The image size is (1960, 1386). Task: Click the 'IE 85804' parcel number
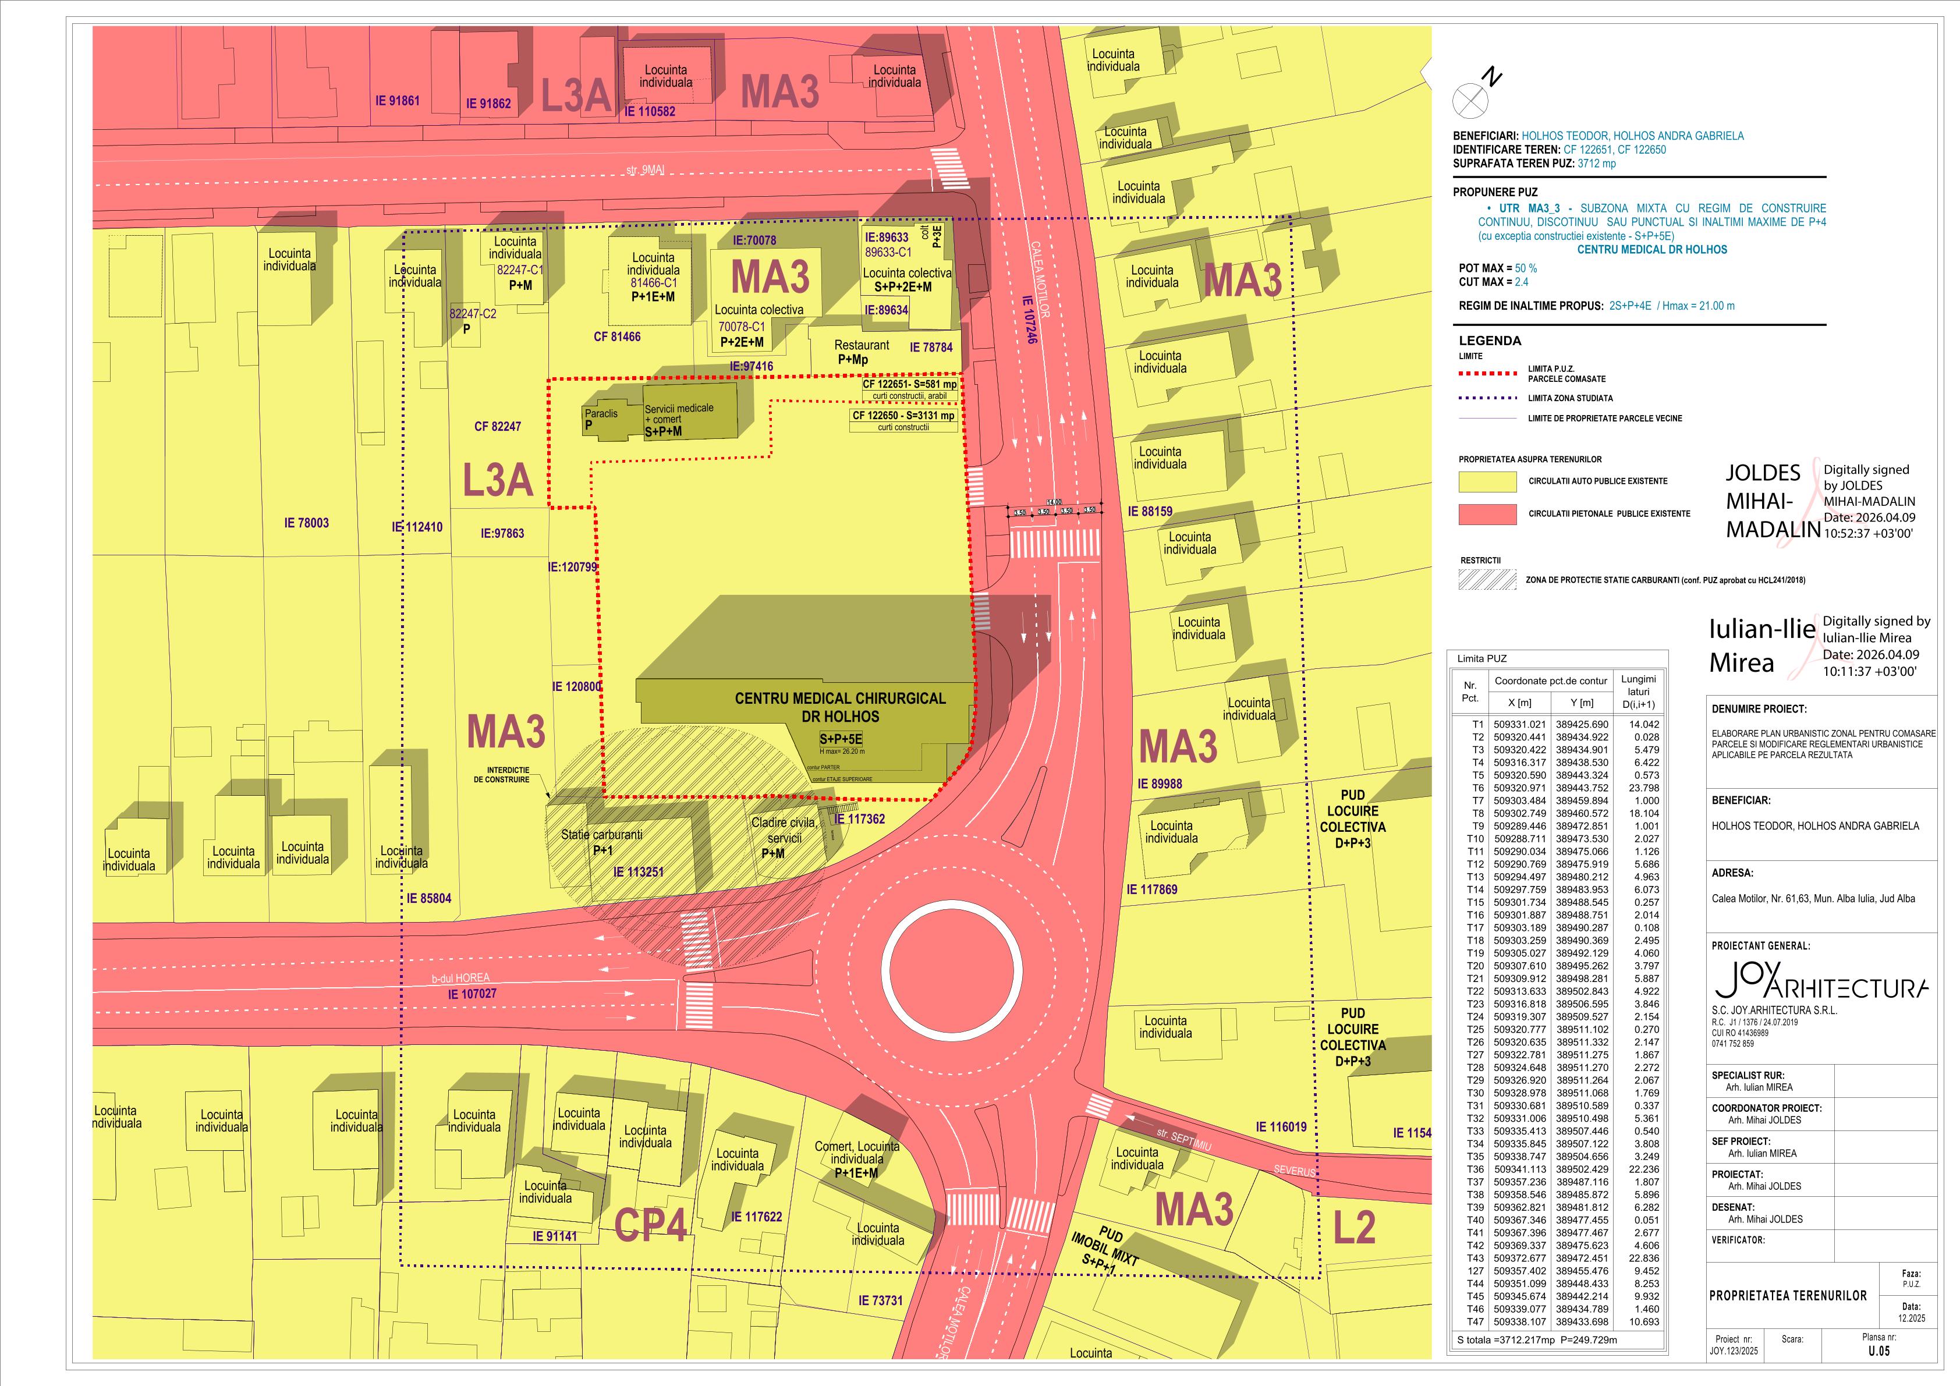click(x=428, y=899)
